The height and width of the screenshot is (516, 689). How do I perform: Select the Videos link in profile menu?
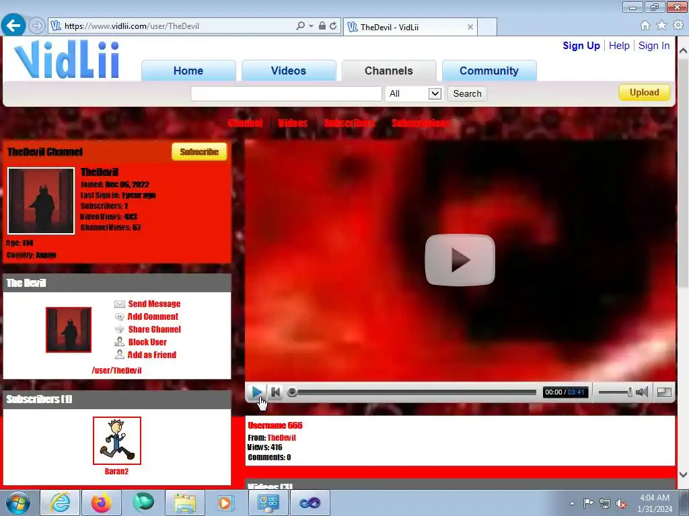[293, 123]
